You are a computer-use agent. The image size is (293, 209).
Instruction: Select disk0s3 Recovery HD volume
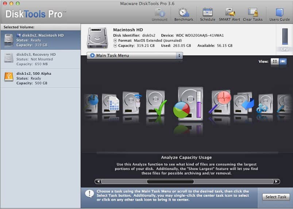click(41, 59)
